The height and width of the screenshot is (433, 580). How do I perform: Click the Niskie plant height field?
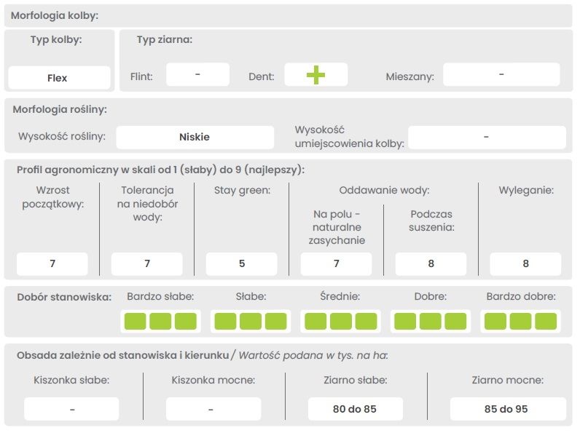pyautogui.click(x=195, y=137)
